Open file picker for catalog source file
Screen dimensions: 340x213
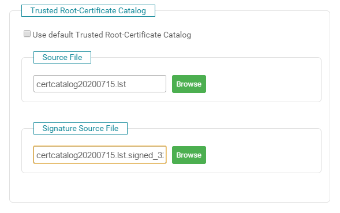coord(189,84)
